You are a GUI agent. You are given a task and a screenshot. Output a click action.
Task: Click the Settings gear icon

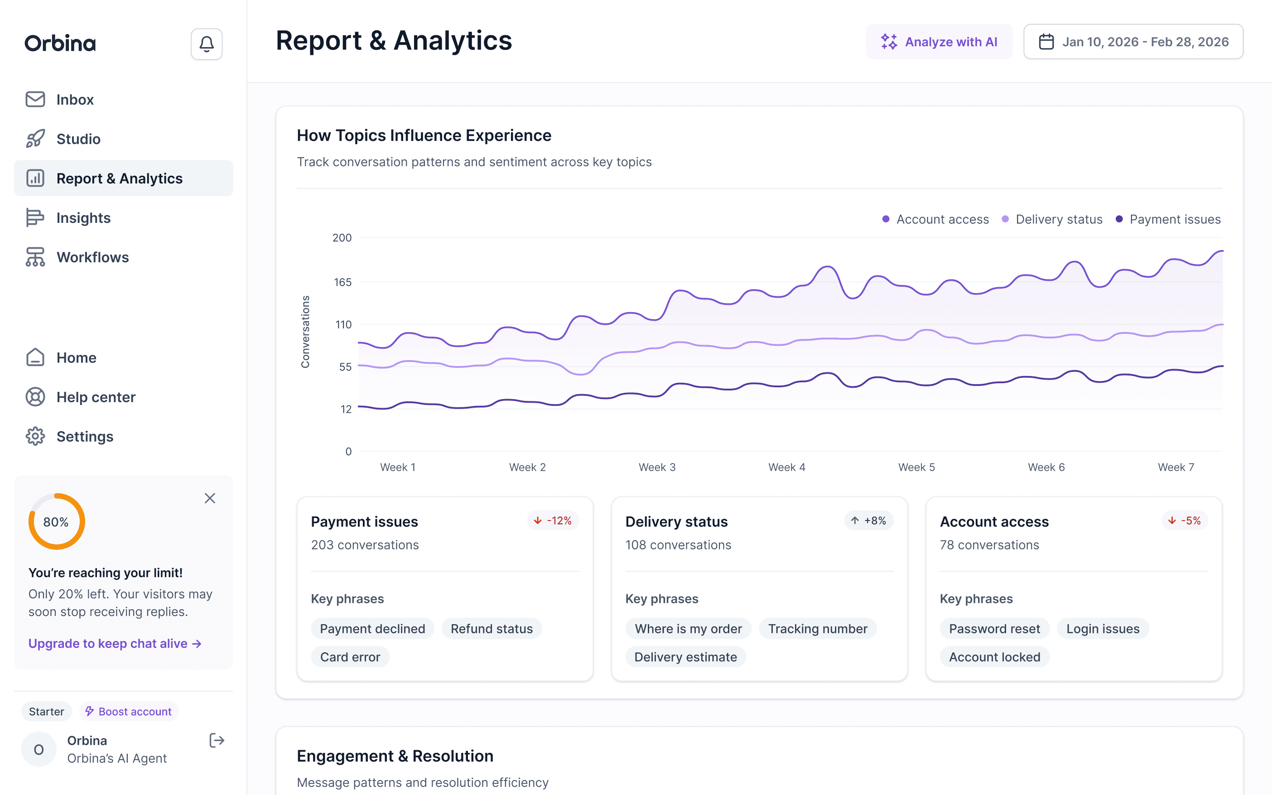[x=35, y=436]
